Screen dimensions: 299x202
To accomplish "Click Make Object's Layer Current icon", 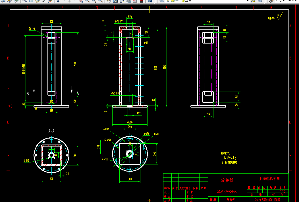I will [x=253, y=1].
